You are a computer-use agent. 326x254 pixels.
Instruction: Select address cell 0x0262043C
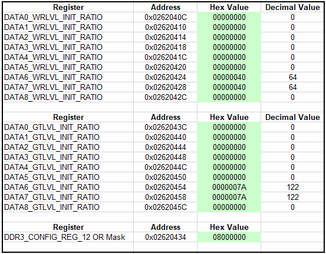click(166, 127)
